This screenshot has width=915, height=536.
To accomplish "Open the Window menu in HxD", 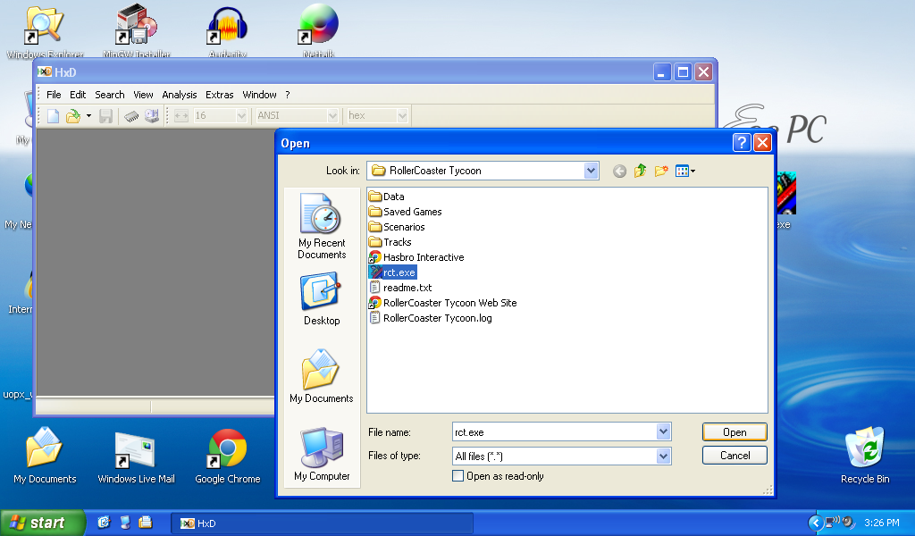I will [x=260, y=95].
